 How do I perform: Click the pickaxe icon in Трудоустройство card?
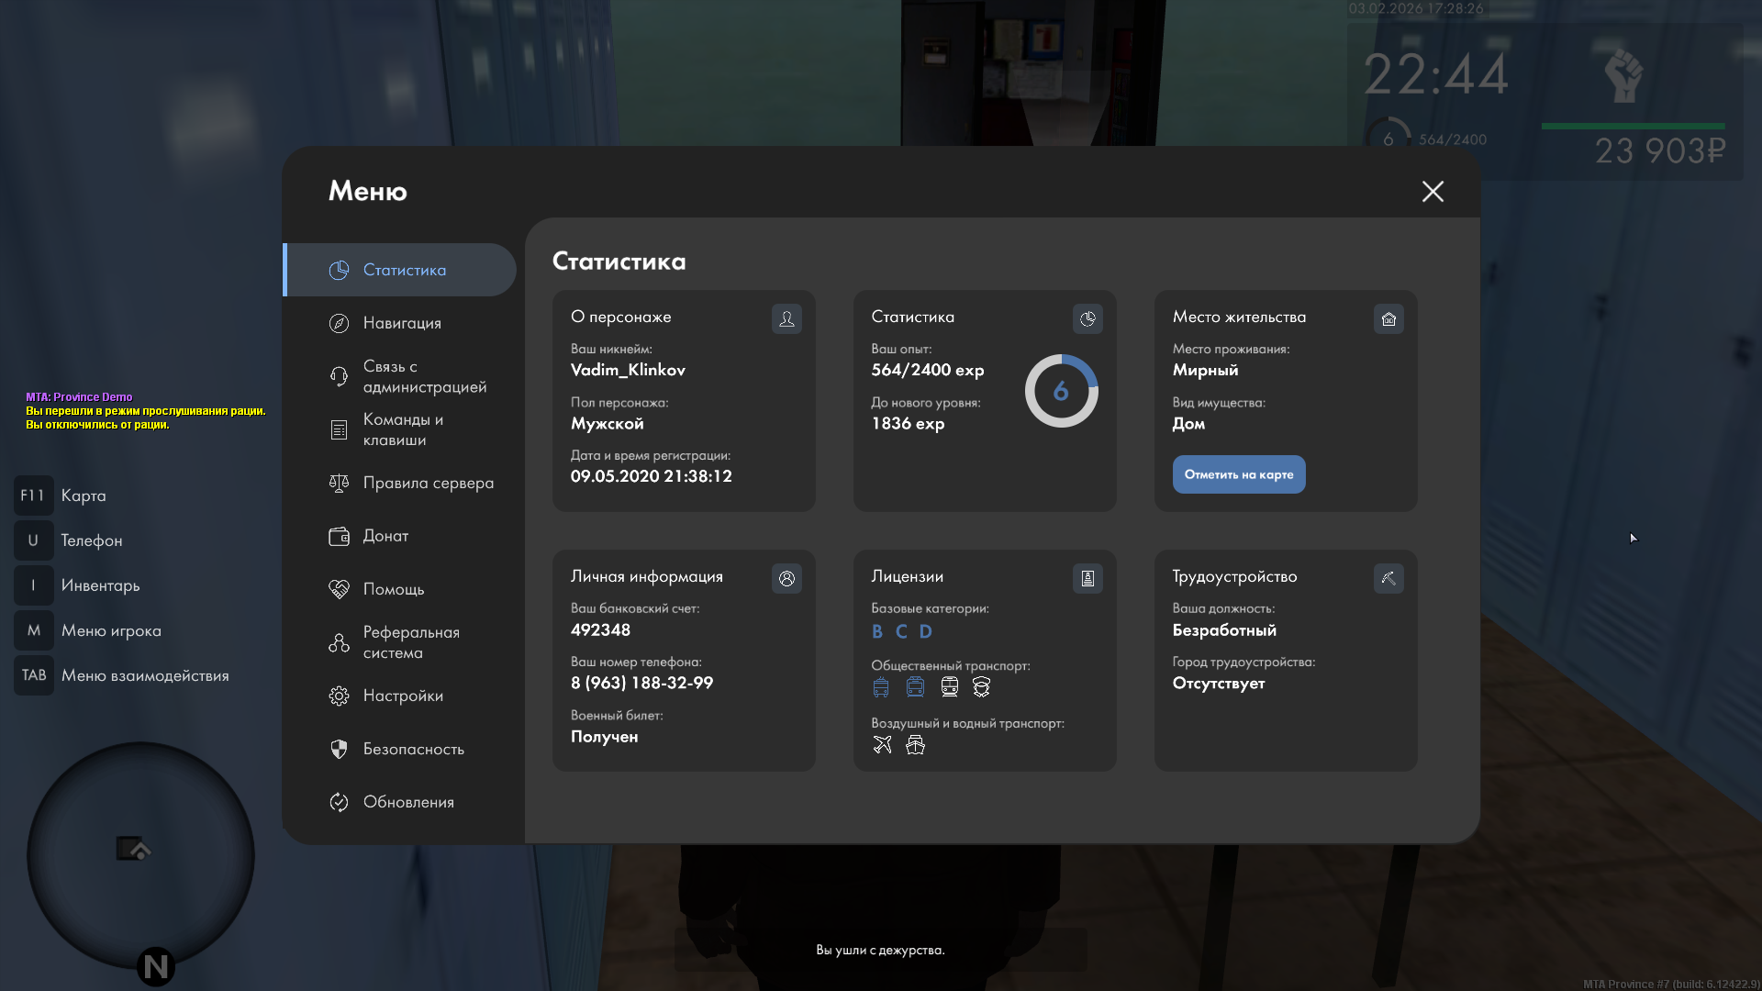point(1388,578)
